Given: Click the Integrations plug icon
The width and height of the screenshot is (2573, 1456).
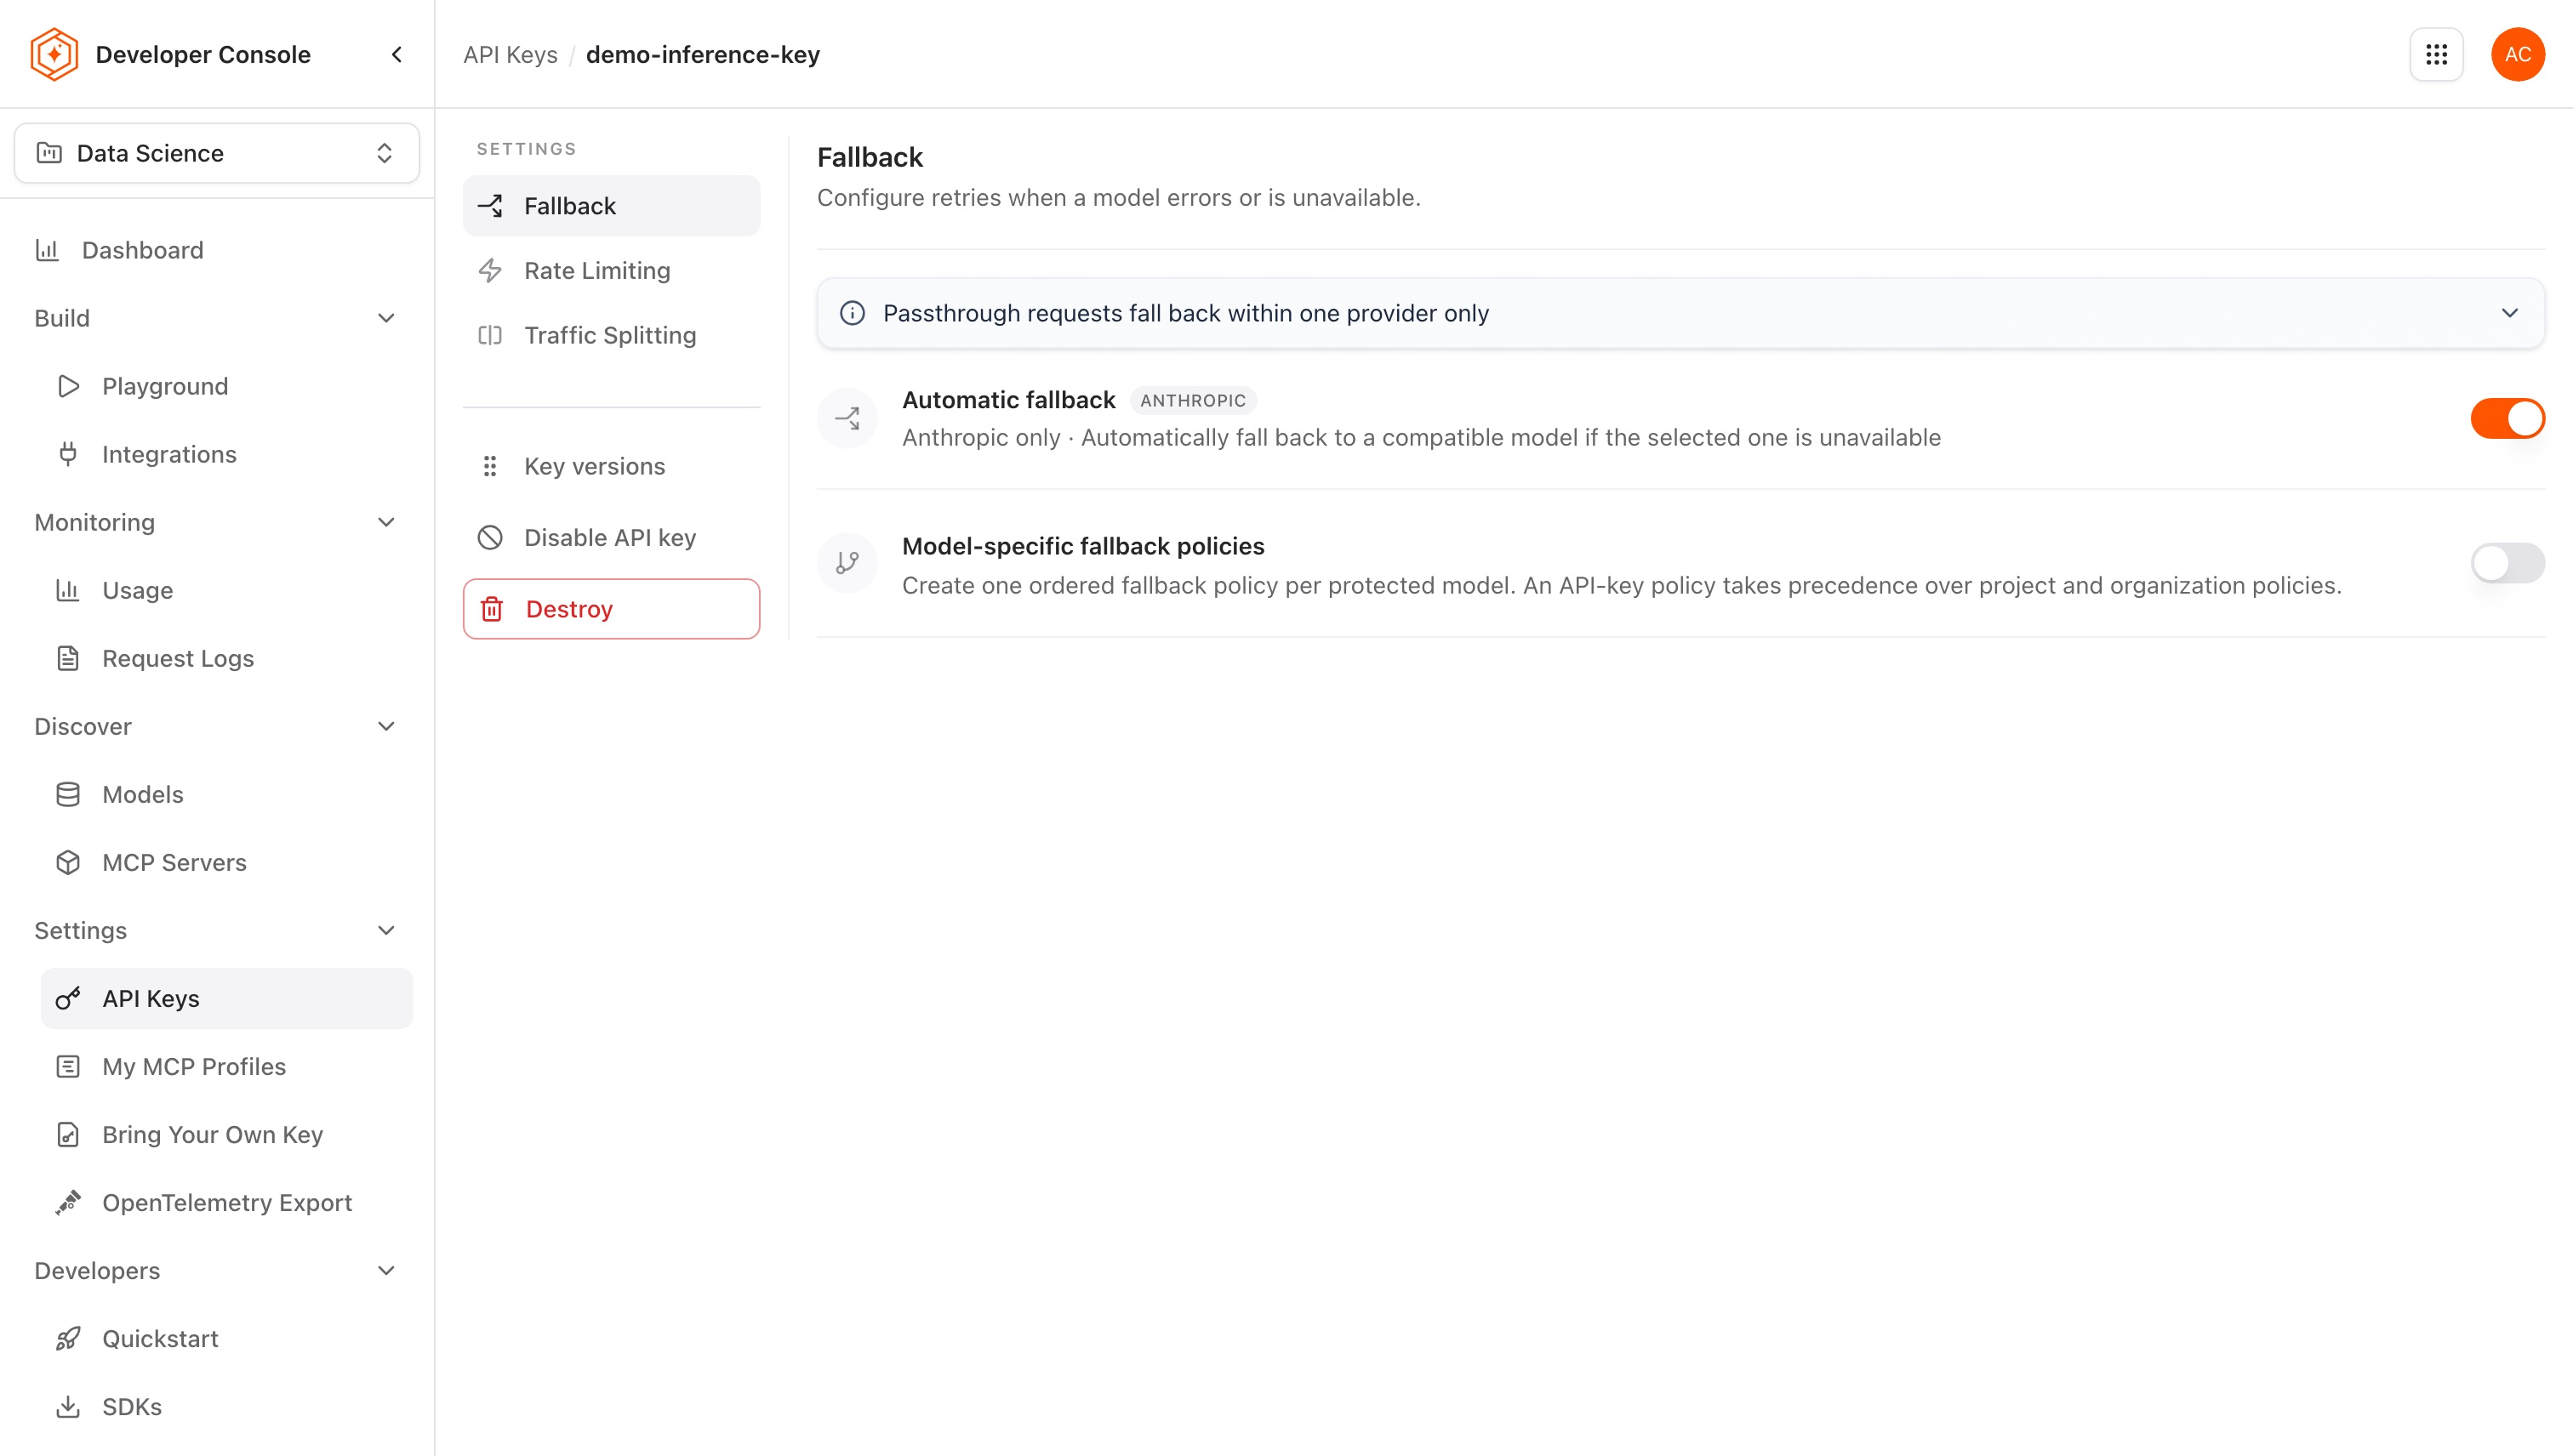Looking at the screenshot, I should (68, 454).
